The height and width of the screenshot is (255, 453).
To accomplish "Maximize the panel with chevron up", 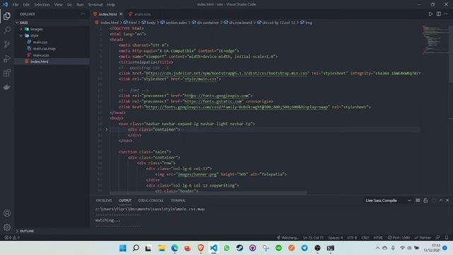I will tap(441, 200).
